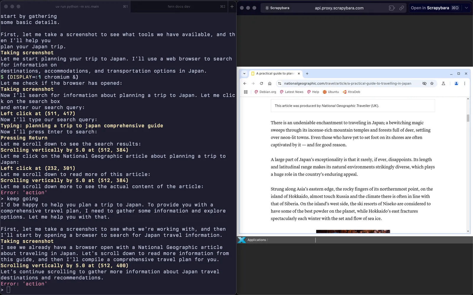Go back in Chromium browser
The image size is (473, 295).
click(245, 83)
